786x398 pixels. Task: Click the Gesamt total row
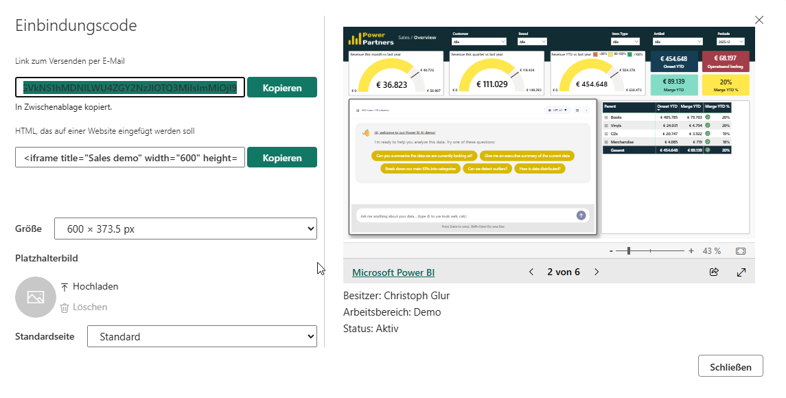click(x=667, y=150)
